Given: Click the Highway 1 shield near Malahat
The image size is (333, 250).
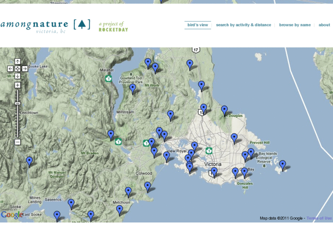Looking at the screenshot, I should 109,79.
